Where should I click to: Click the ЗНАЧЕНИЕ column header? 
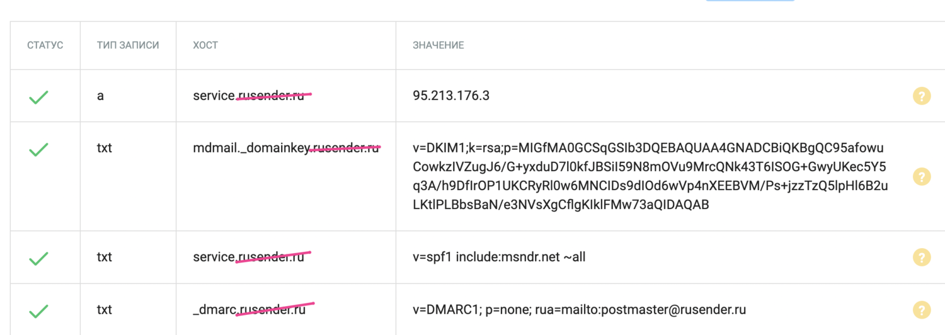click(x=438, y=45)
